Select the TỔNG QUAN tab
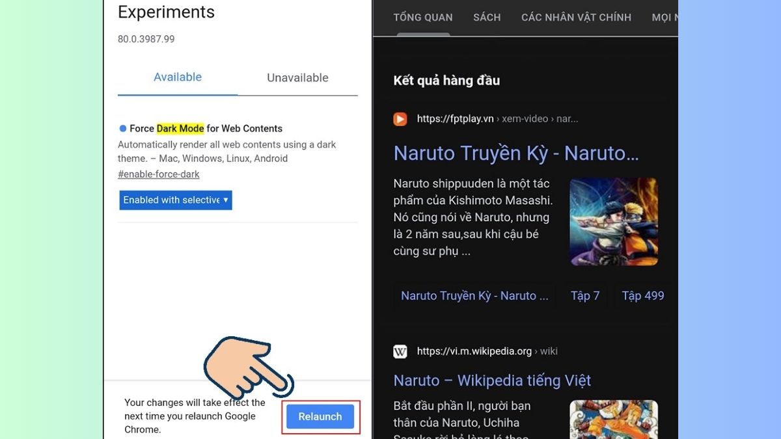Screen dimensions: 781x439 click(x=423, y=18)
